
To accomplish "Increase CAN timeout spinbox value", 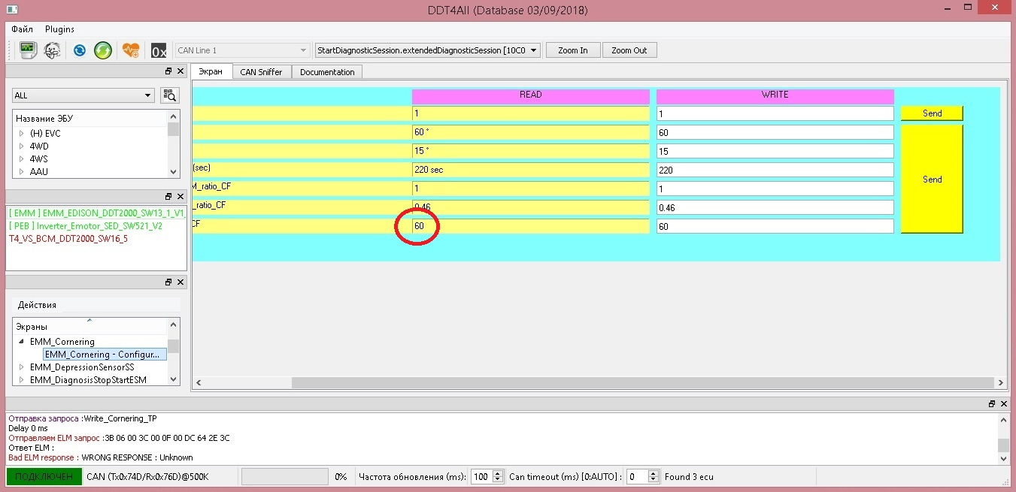I will coord(654,473).
